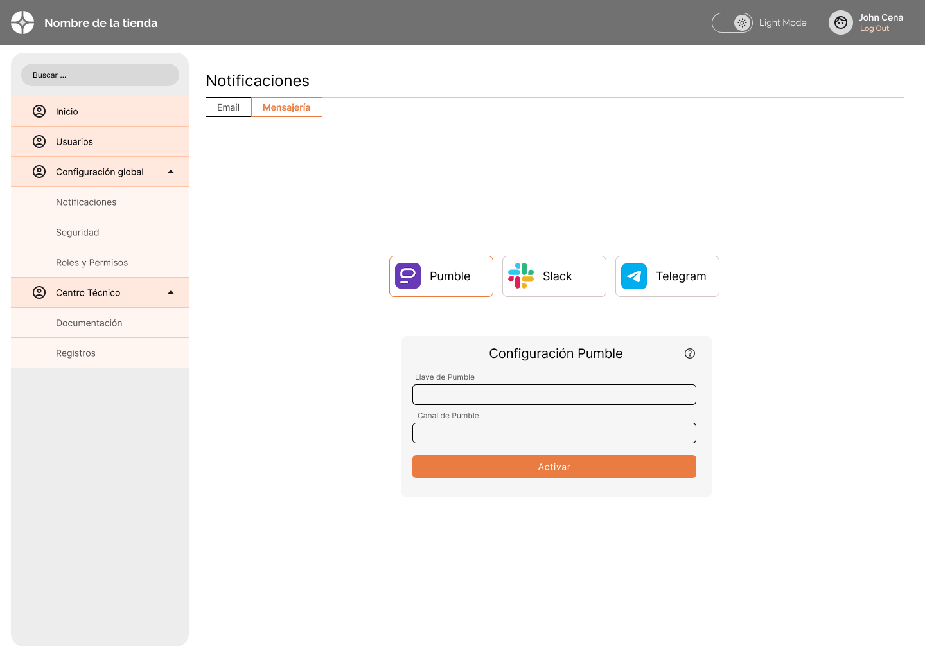Click into the Canal de Pumble field

point(554,433)
